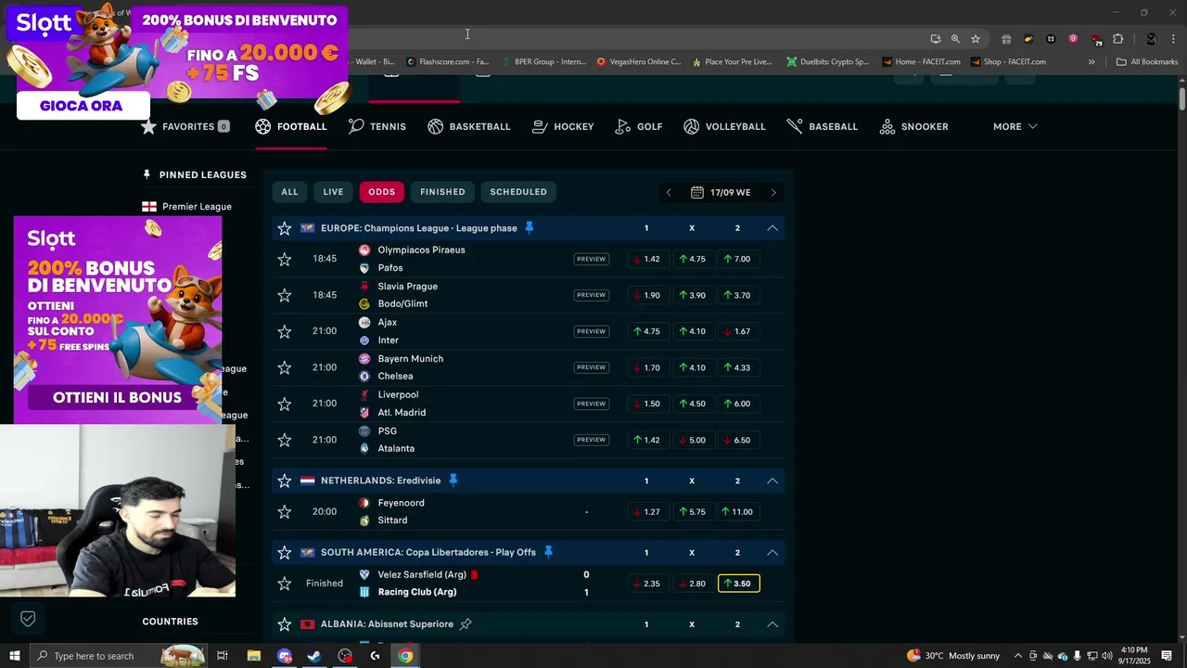Open browser Extensions puzzle icon
This screenshot has width=1187, height=668.
click(x=1118, y=39)
